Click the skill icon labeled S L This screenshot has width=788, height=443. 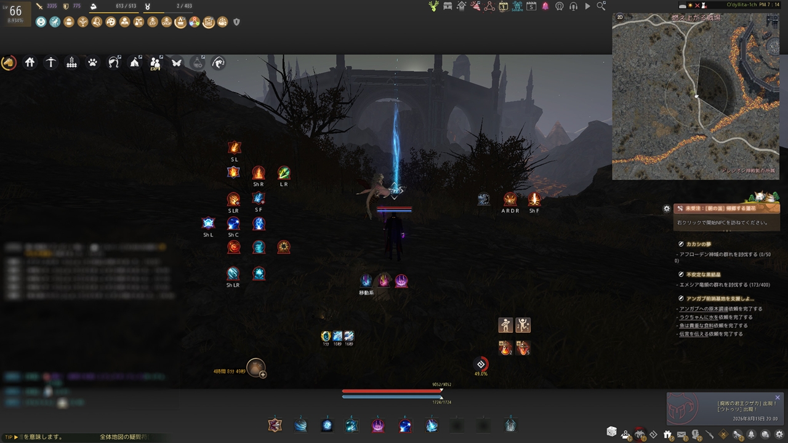coord(234,148)
